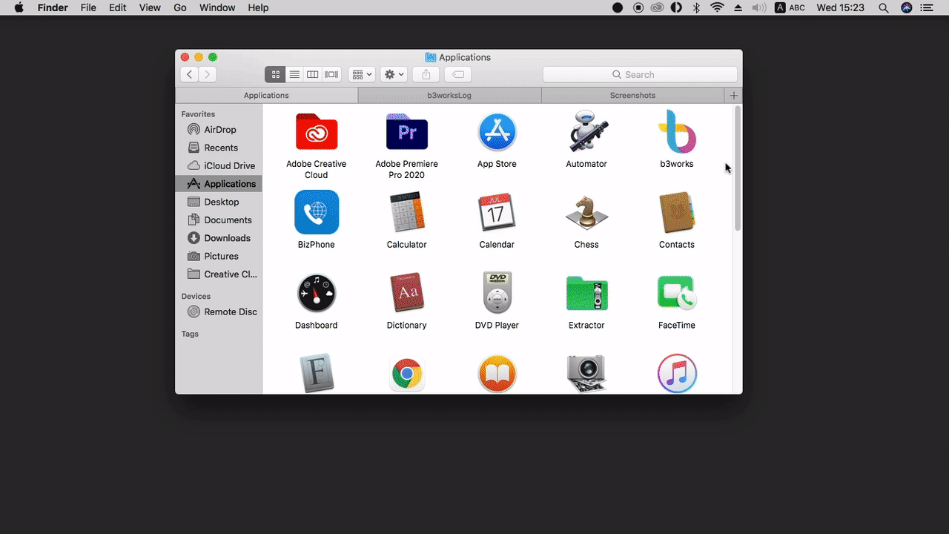Switch to list view mode
The image size is (949, 534).
tap(294, 74)
